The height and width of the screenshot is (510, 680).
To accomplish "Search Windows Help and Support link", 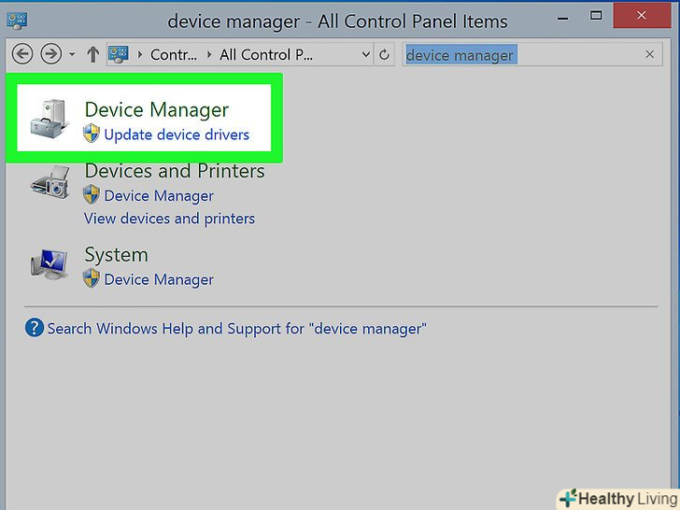I will [236, 329].
